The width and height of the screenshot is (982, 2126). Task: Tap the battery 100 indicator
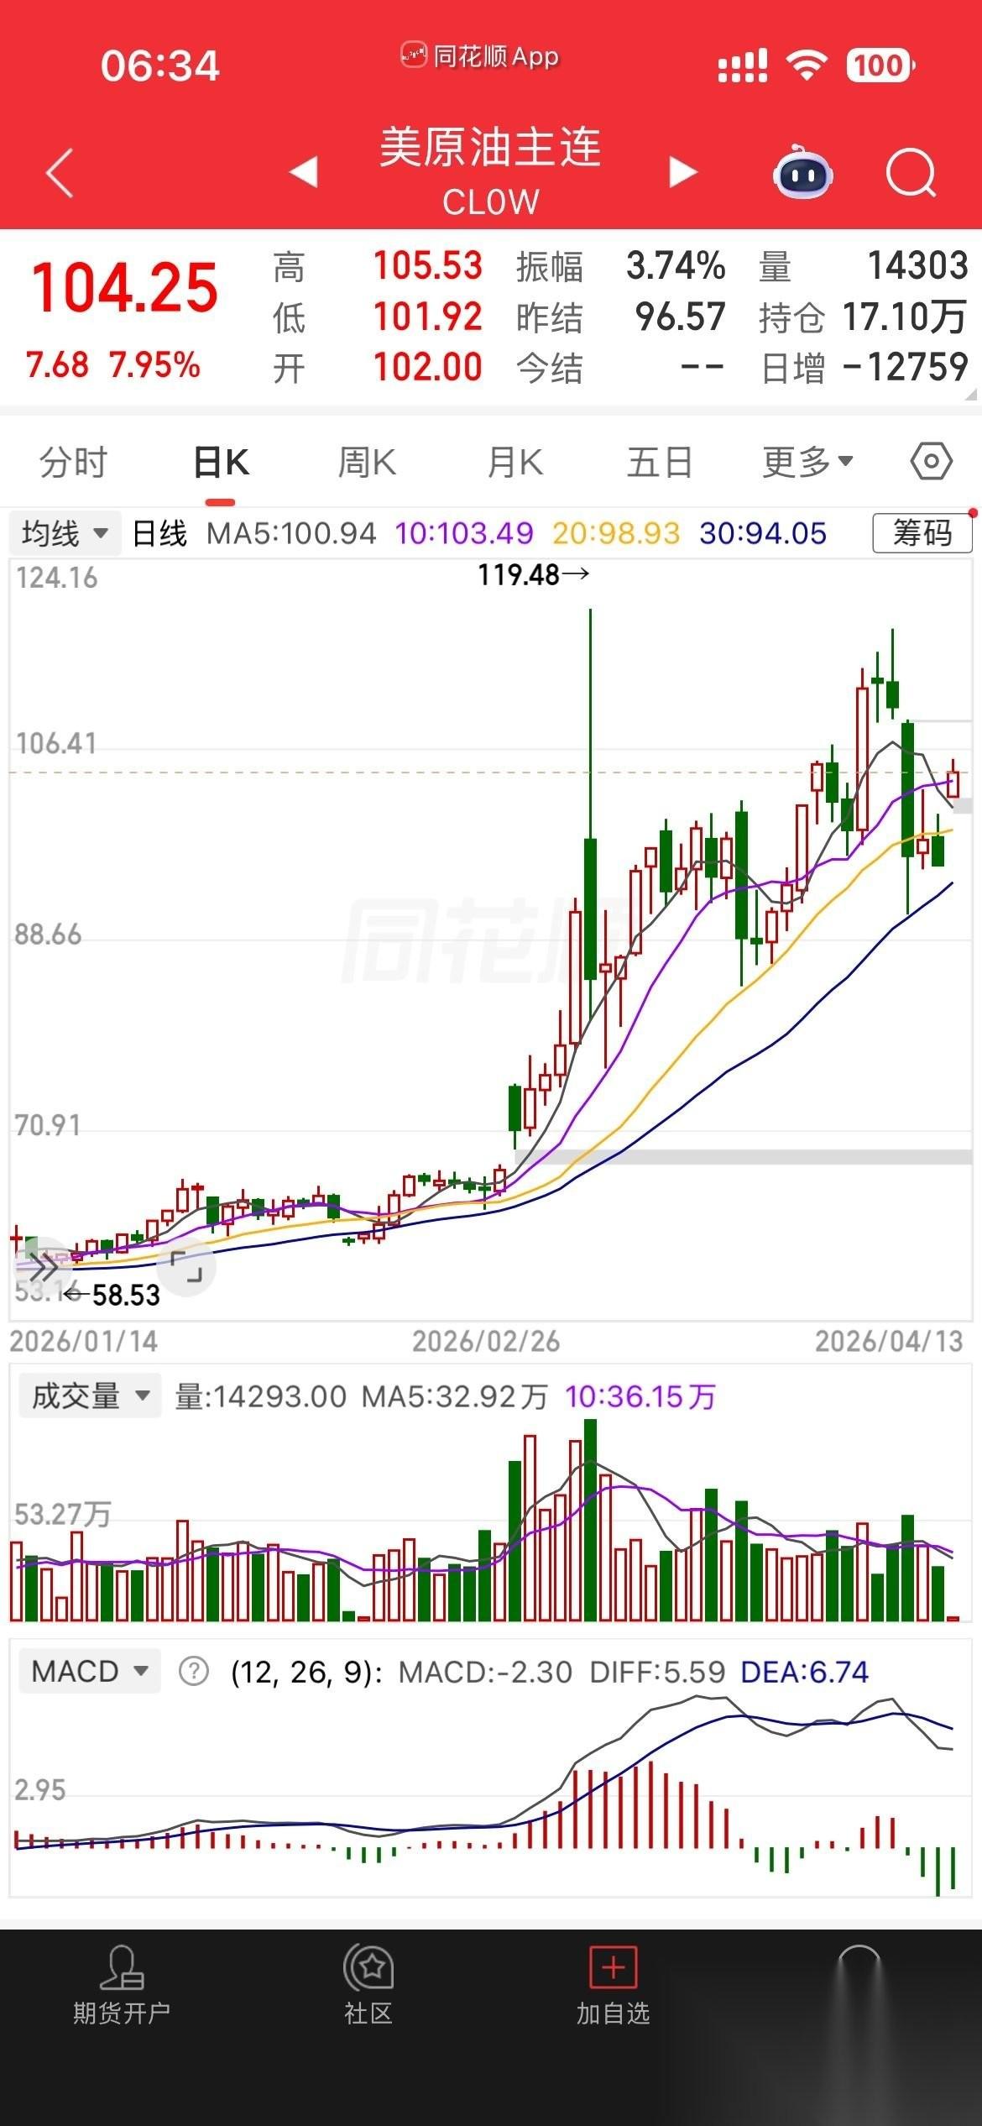[880, 65]
